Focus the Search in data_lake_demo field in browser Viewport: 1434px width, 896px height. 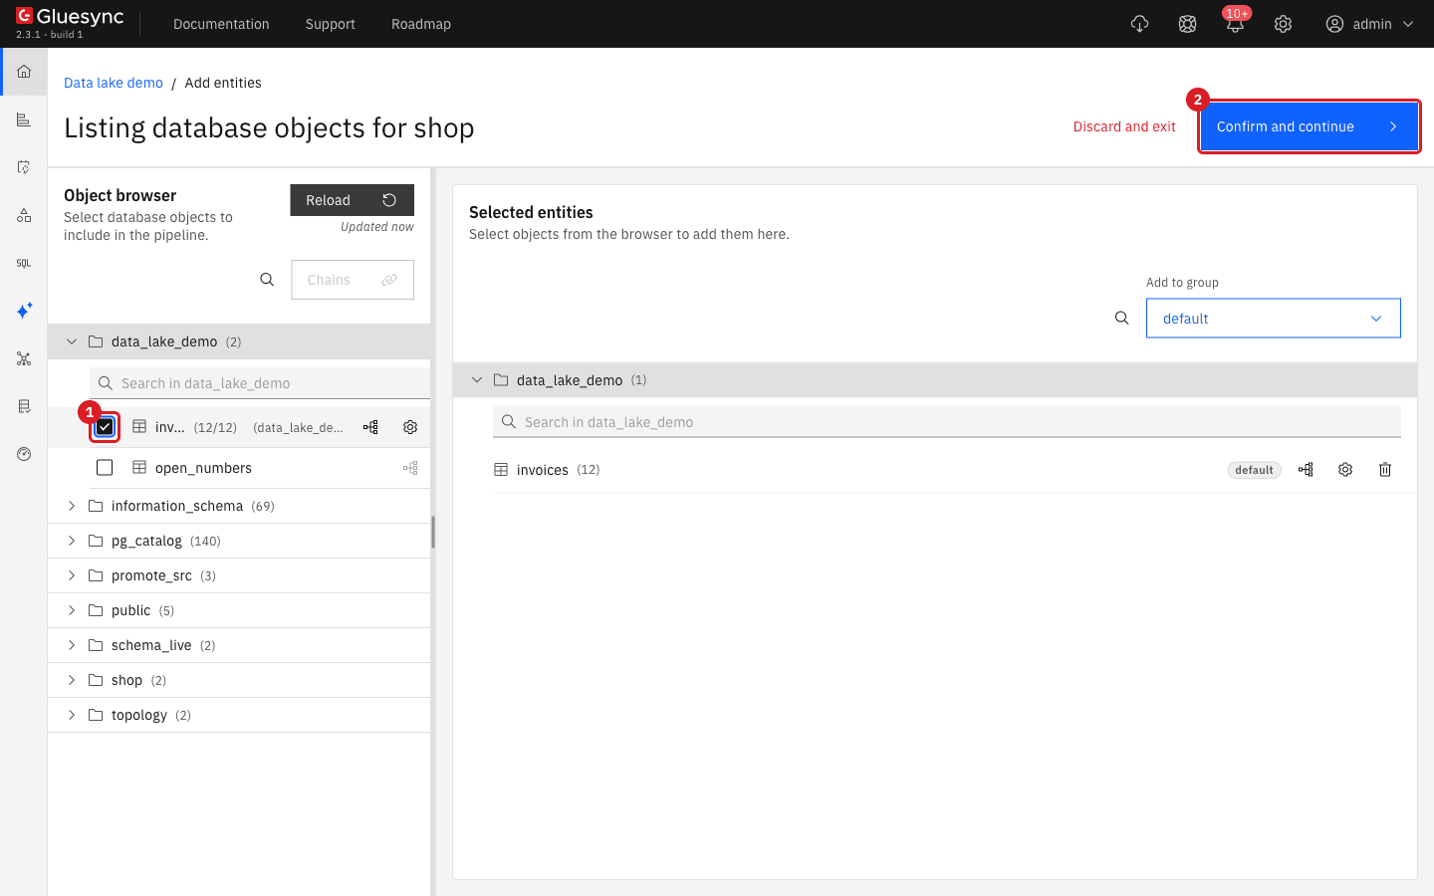(x=260, y=383)
